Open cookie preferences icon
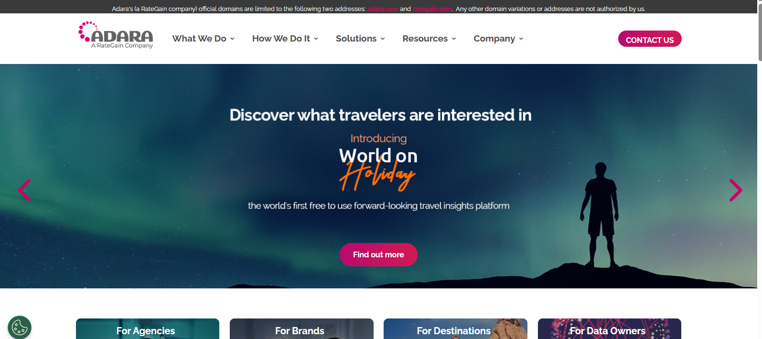The height and width of the screenshot is (339, 762). 20,328
